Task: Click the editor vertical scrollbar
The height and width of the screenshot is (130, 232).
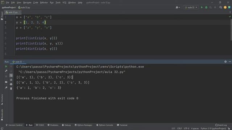Action: click(231, 30)
